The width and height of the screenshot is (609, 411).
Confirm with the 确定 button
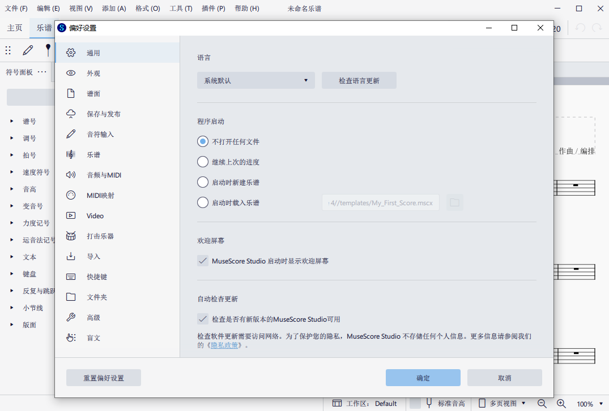tap(423, 378)
